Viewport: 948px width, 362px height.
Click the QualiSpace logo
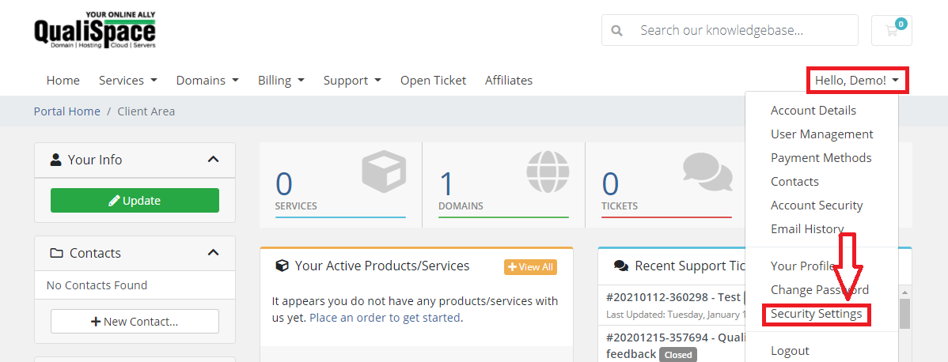coord(95,31)
